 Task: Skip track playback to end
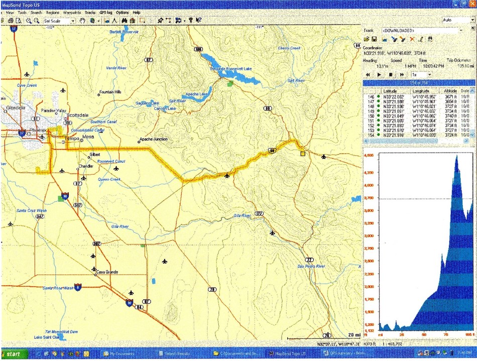tap(402, 74)
